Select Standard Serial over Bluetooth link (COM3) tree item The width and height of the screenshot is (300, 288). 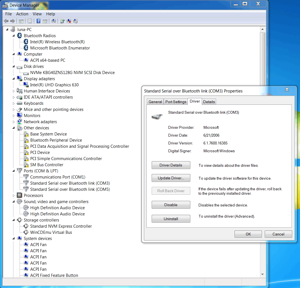70,183
